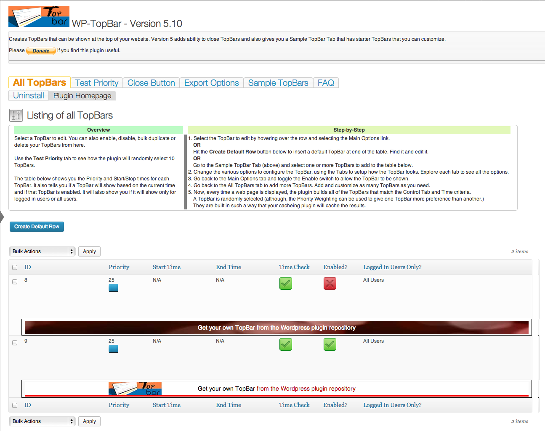545x431 pixels.
Task: Click the top Apply button
Action: pos(89,251)
